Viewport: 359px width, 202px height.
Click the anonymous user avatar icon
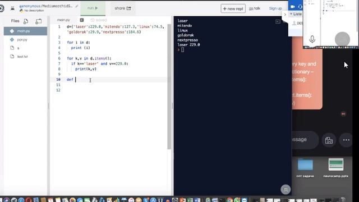12,8
